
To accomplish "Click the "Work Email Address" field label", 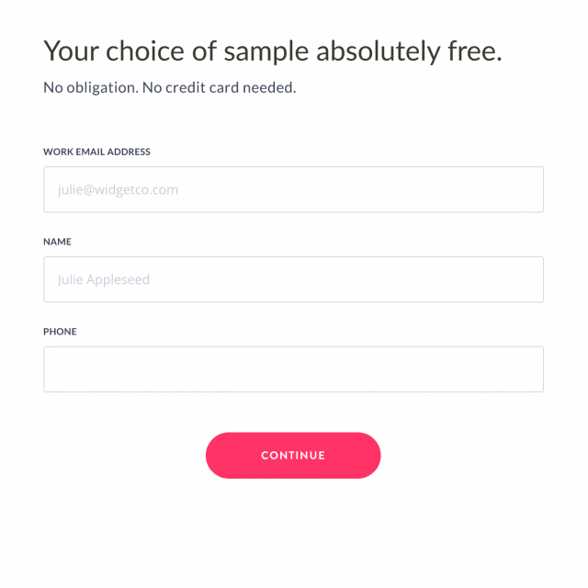I will coord(96,152).
